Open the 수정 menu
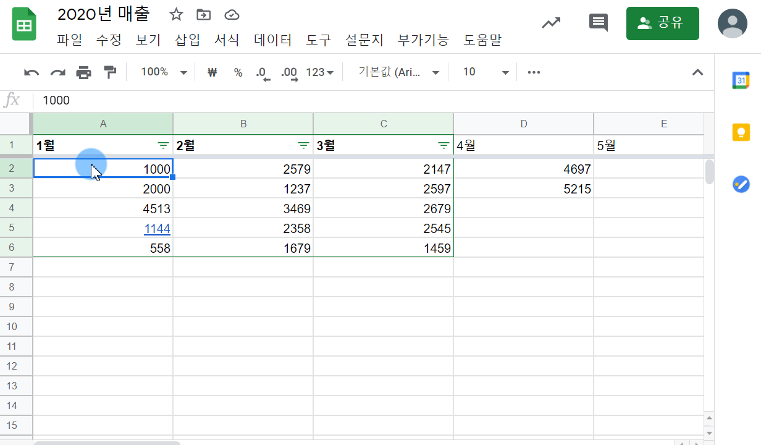The height and width of the screenshot is (445, 761). tap(109, 40)
